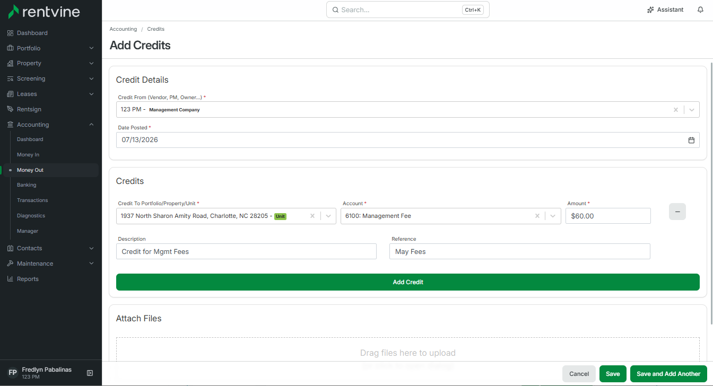Click the Fredlyn Pabalinas user name

47,370
